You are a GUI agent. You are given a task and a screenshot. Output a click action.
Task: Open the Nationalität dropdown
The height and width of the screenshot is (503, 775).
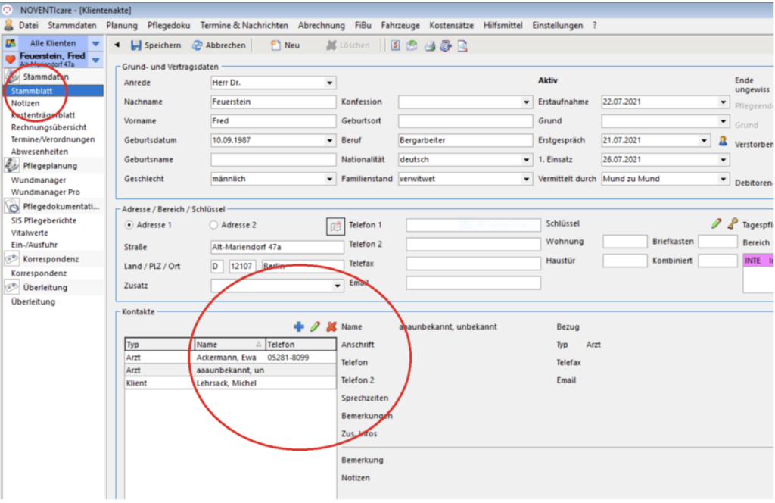pos(527,160)
